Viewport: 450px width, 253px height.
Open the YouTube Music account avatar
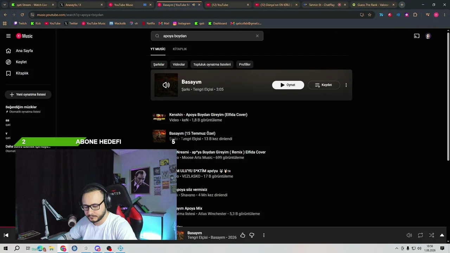pos(428,36)
